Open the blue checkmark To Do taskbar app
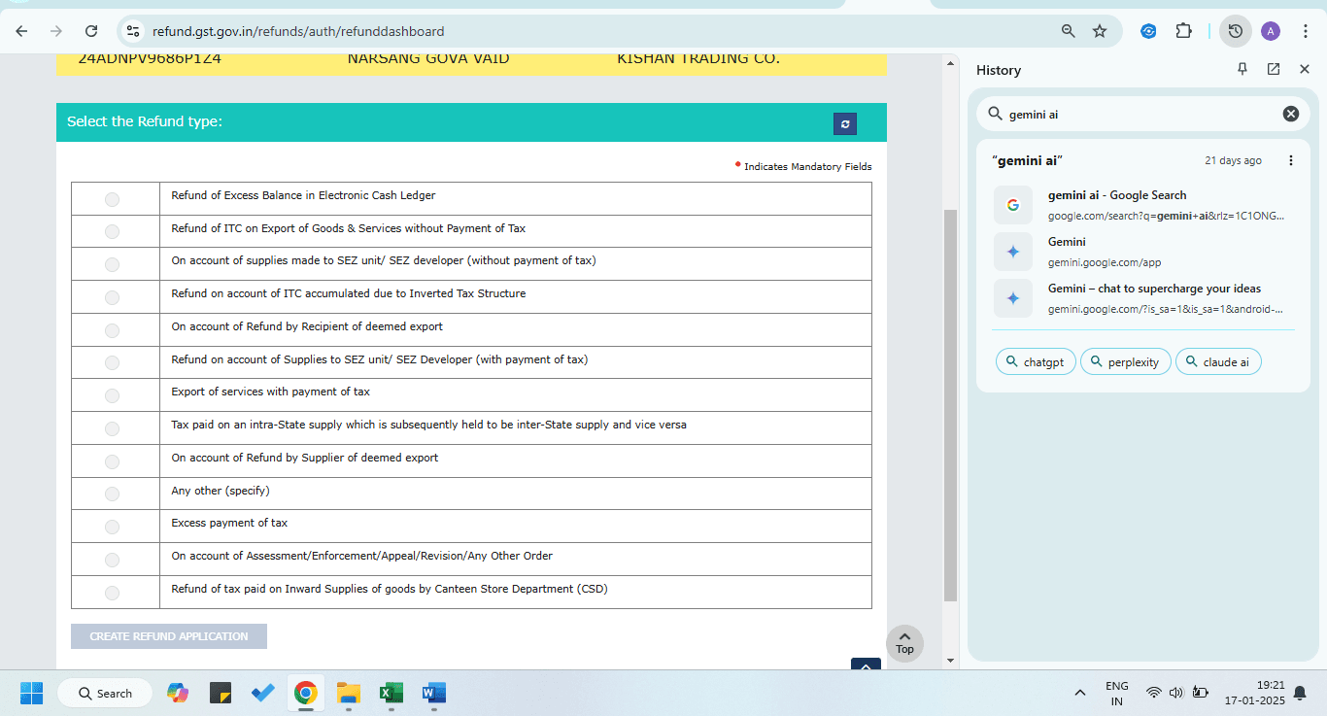The height and width of the screenshot is (716, 1327). [263, 693]
